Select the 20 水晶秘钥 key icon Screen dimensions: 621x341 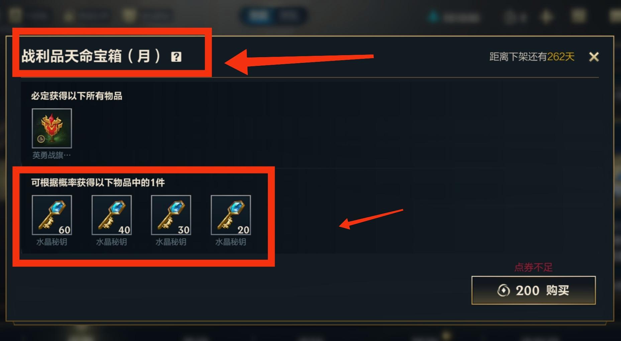pyautogui.click(x=231, y=215)
